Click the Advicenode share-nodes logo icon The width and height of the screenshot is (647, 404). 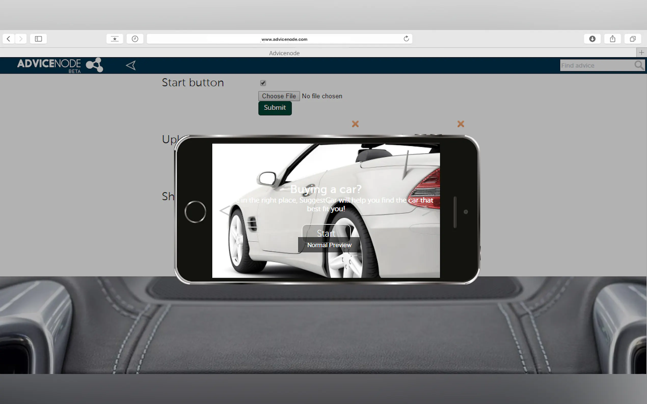pos(95,65)
